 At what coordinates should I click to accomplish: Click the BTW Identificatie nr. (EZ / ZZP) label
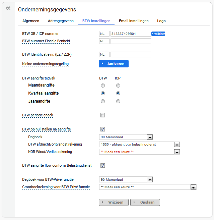47,54
